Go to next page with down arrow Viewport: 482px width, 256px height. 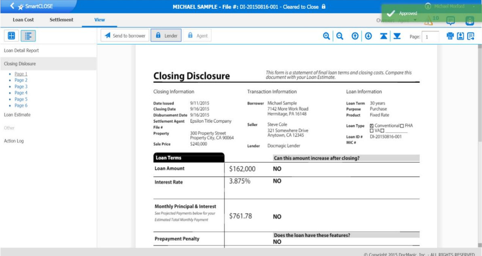click(x=368, y=36)
